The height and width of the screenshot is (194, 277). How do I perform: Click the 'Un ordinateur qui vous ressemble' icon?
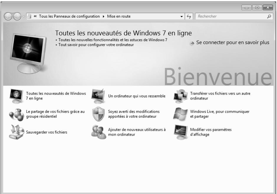[98, 96]
